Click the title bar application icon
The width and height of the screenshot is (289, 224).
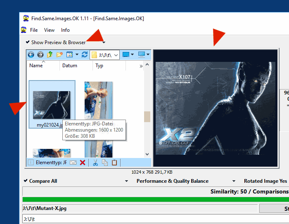[x=26, y=18]
